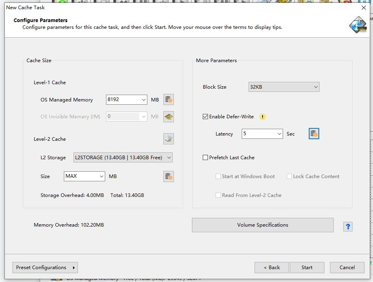Enable the Prefetch Last Cache checkbox
Viewport: 373px width, 282px height.
click(206, 158)
